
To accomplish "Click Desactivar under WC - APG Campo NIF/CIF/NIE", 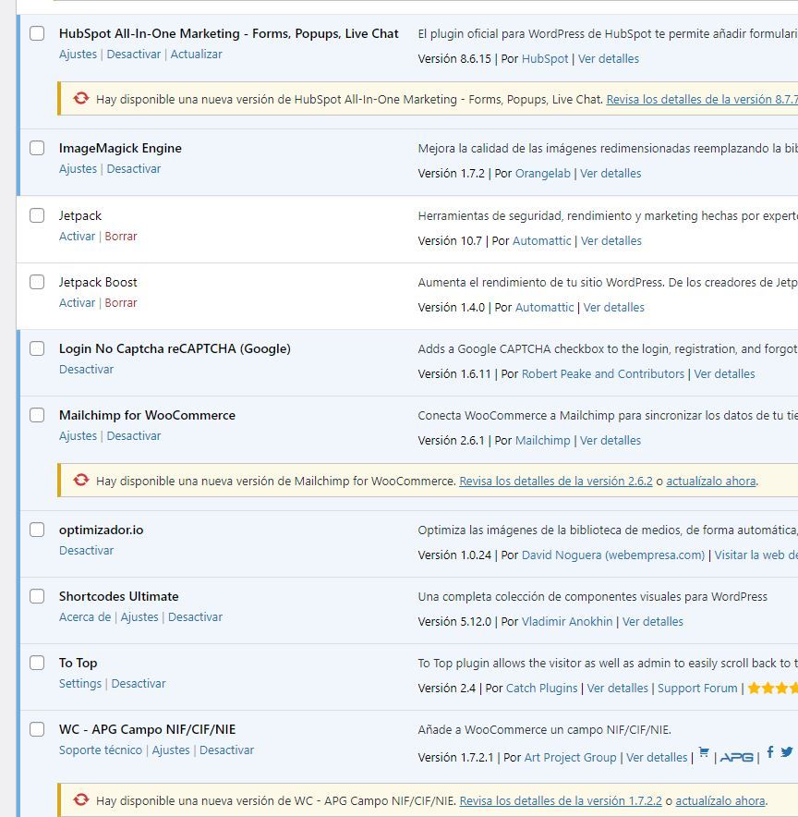I will pos(227,750).
